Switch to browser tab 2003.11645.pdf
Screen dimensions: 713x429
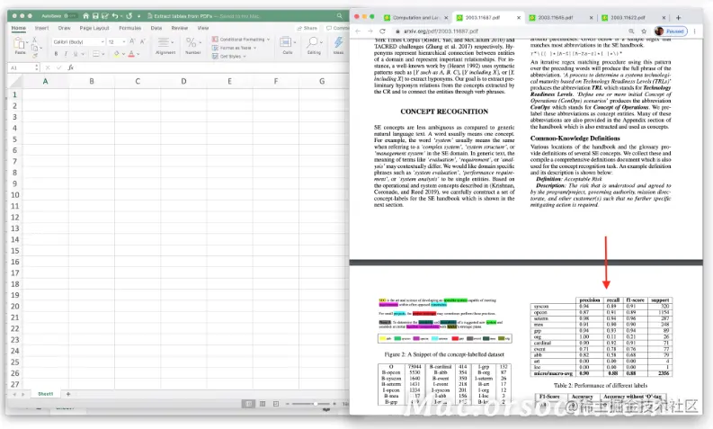[x=556, y=18]
